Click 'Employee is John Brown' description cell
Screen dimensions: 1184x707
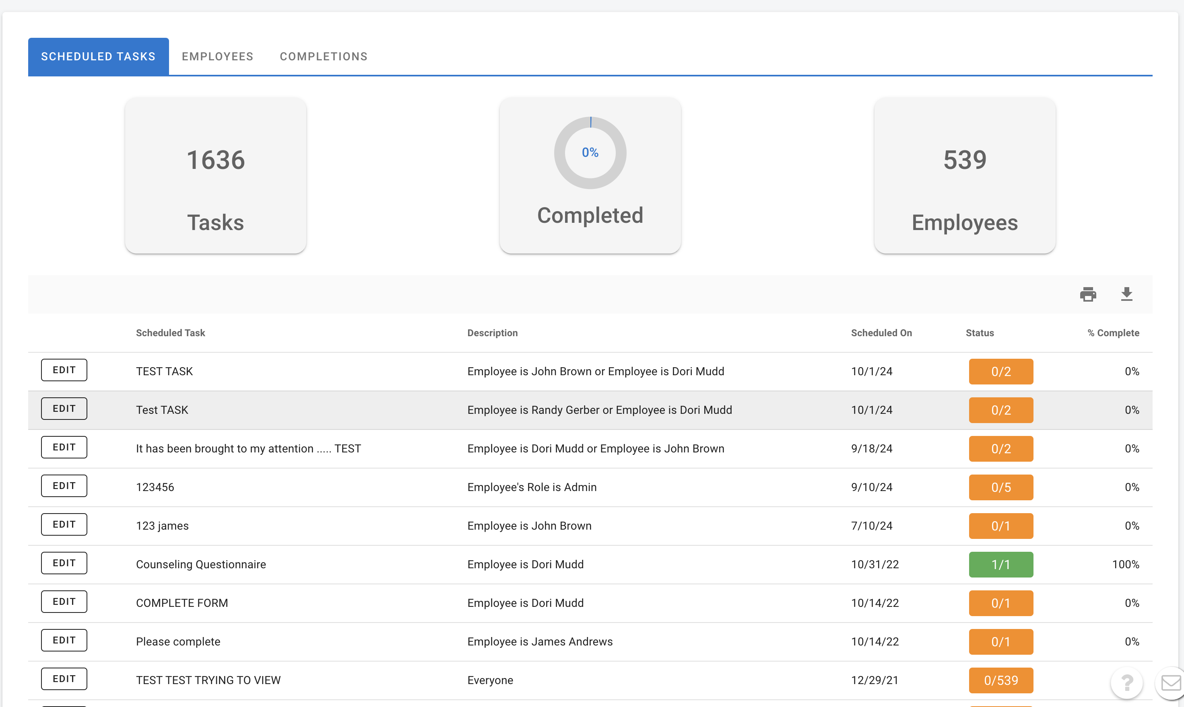pyautogui.click(x=529, y=526)
